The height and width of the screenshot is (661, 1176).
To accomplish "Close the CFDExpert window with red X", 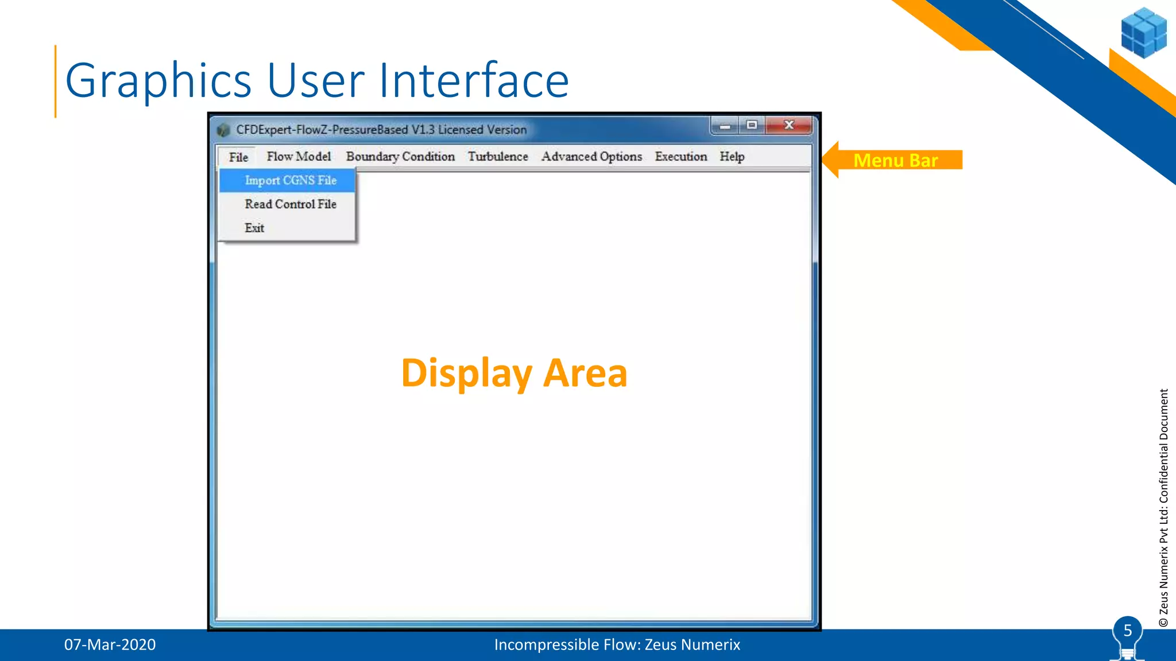I will [789, 125].
